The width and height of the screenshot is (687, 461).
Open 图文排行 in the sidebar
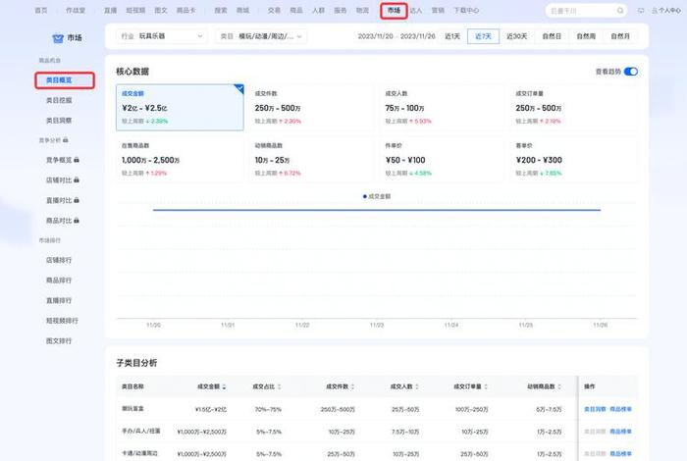pyautogui.click(x=59, y=341)
